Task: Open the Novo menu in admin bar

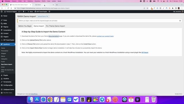Action: pyautogui.click(x=30, y=12)
